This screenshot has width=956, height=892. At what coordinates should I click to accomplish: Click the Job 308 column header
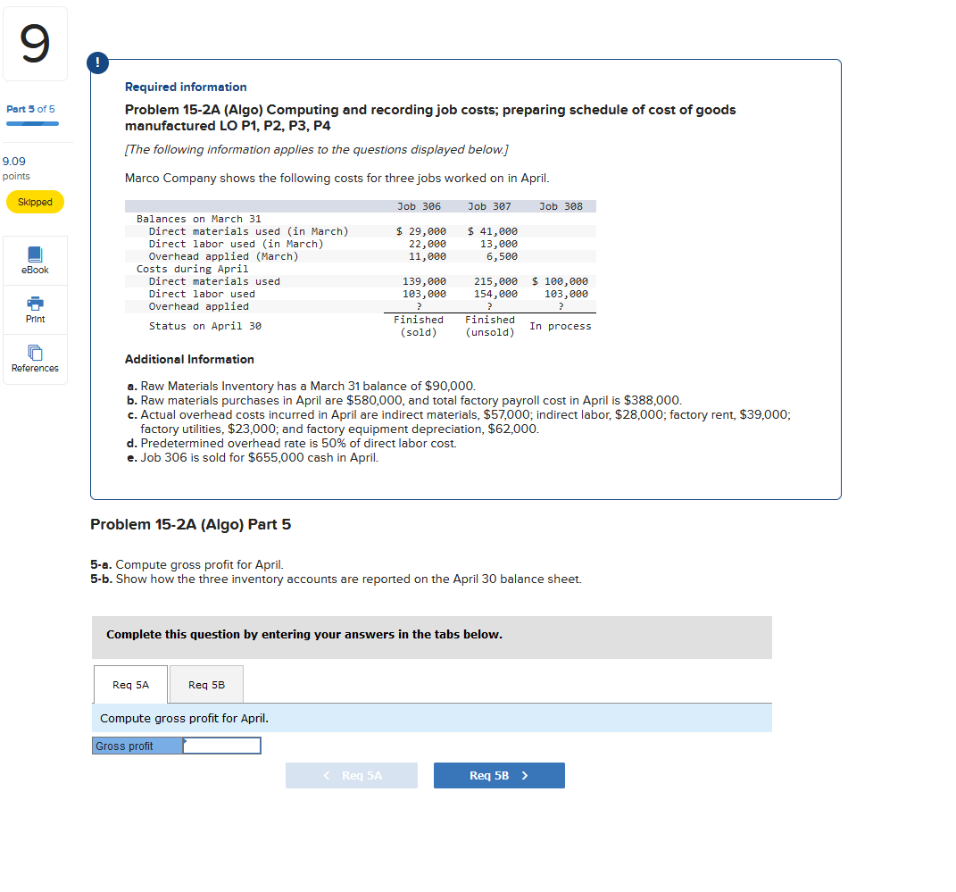pos(561,206)
